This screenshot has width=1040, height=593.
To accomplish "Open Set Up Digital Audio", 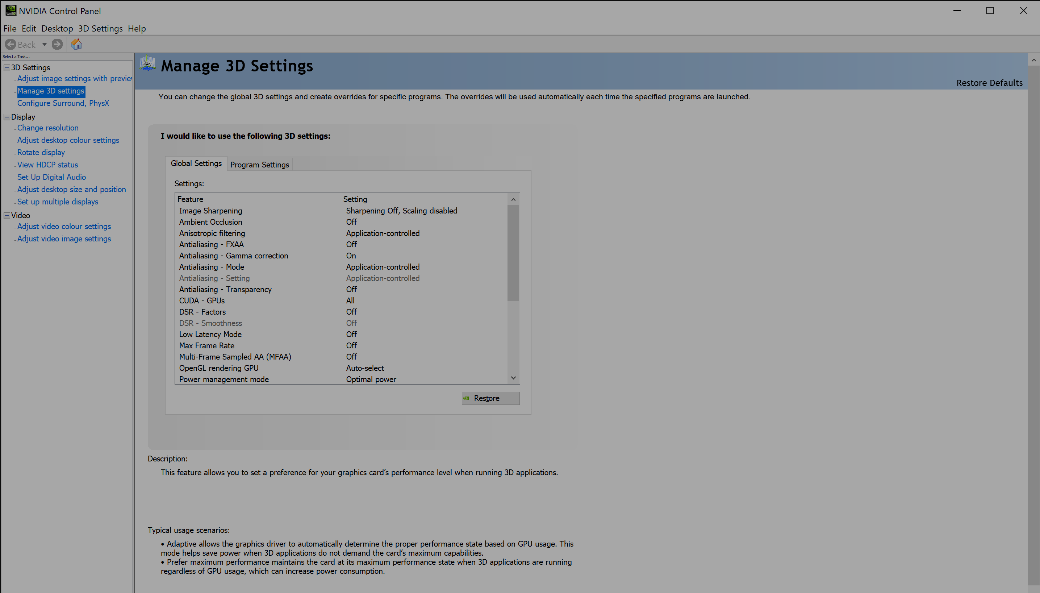I will click(x=52, y=177).
